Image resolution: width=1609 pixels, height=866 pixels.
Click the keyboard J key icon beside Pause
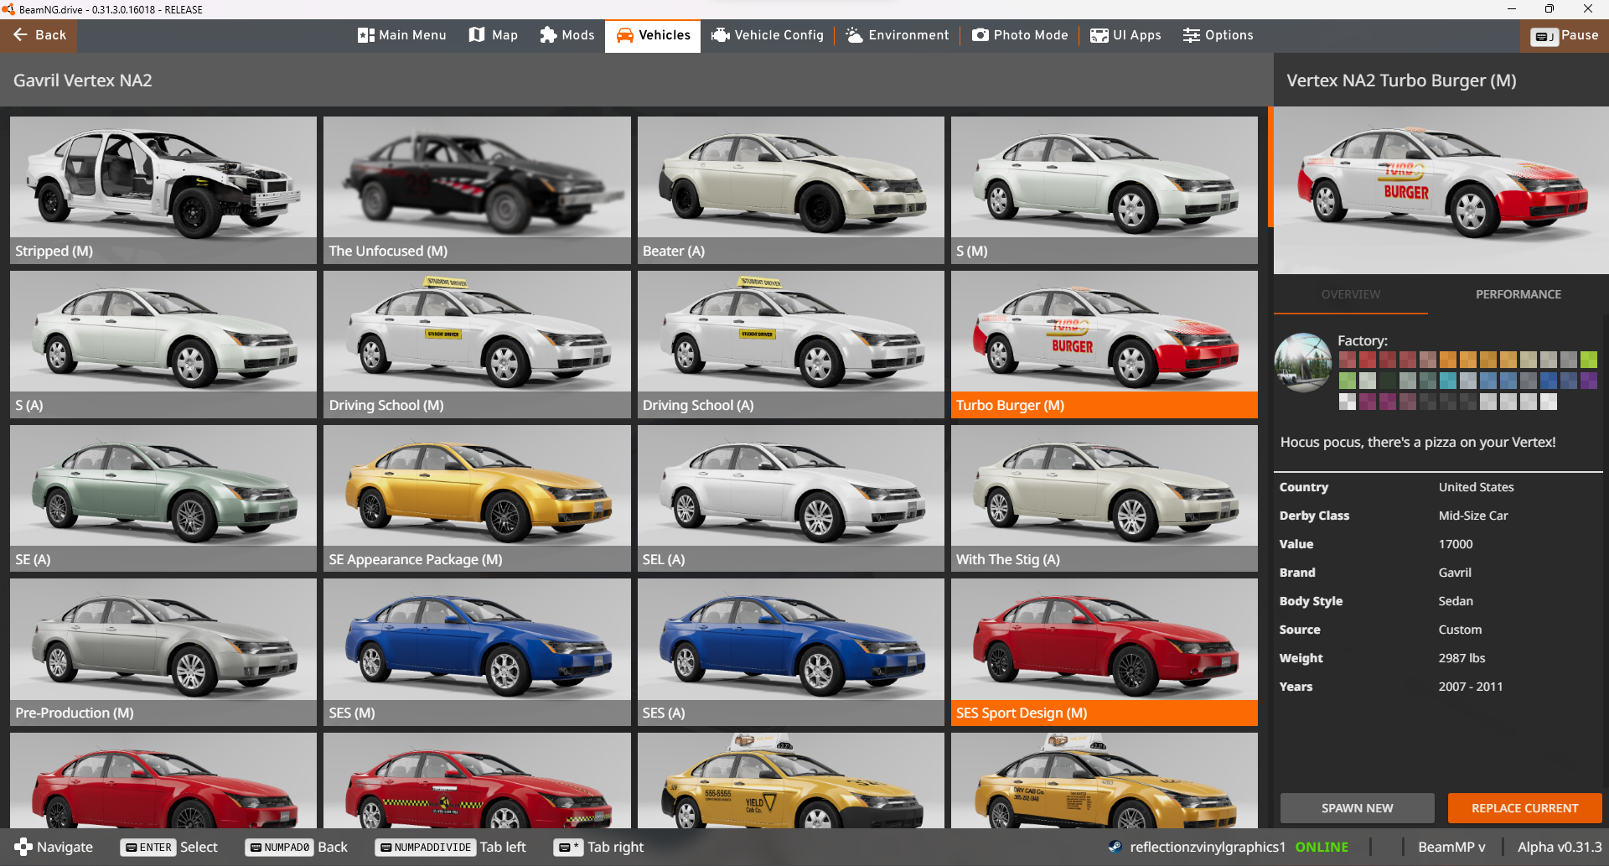(x=1544, y=36)
